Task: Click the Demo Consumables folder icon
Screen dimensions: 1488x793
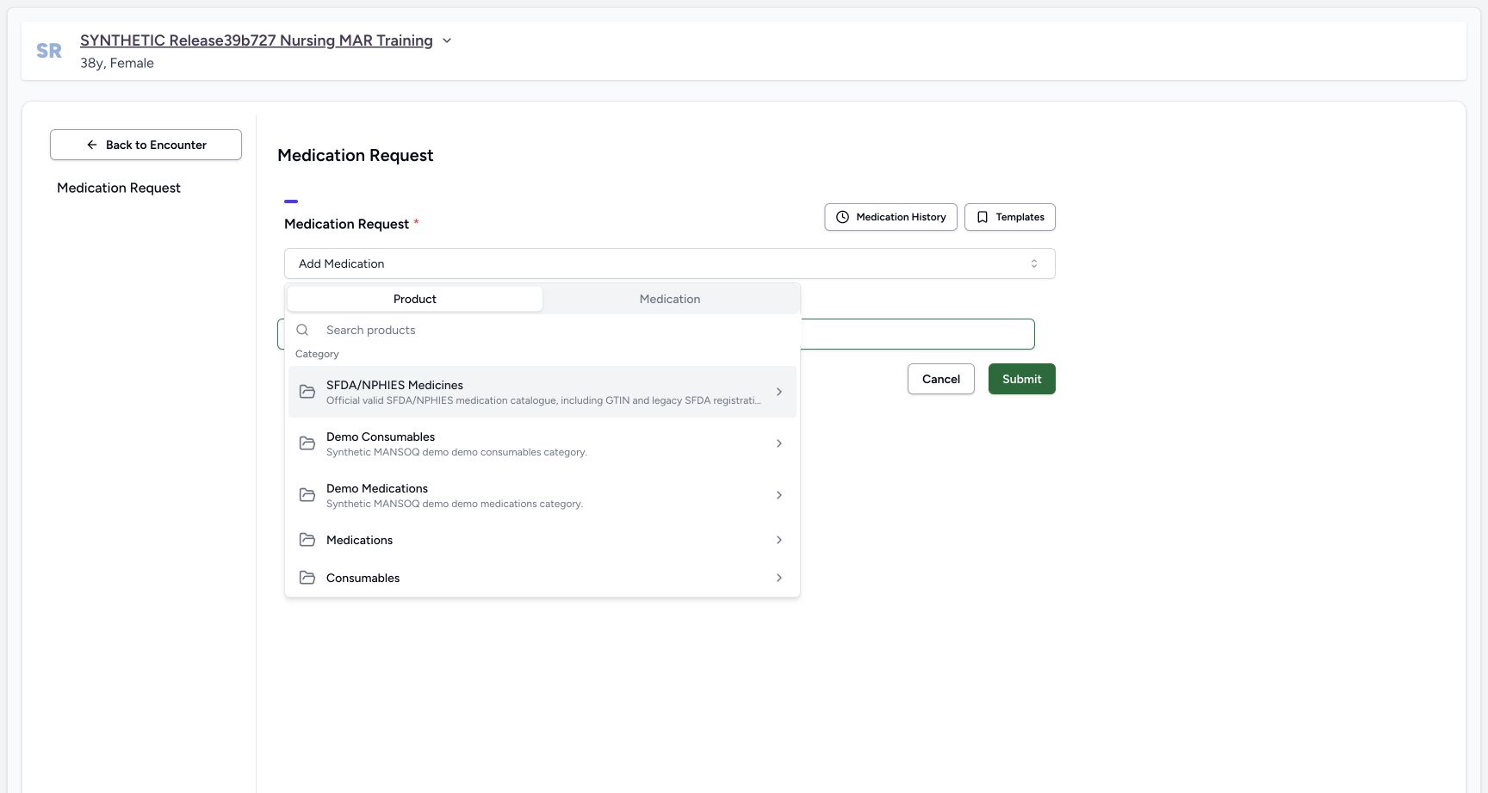Action: click(x=307, y=443)
